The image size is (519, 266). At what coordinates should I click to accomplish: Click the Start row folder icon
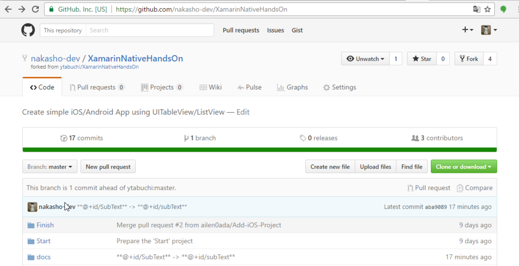(31, 241)
